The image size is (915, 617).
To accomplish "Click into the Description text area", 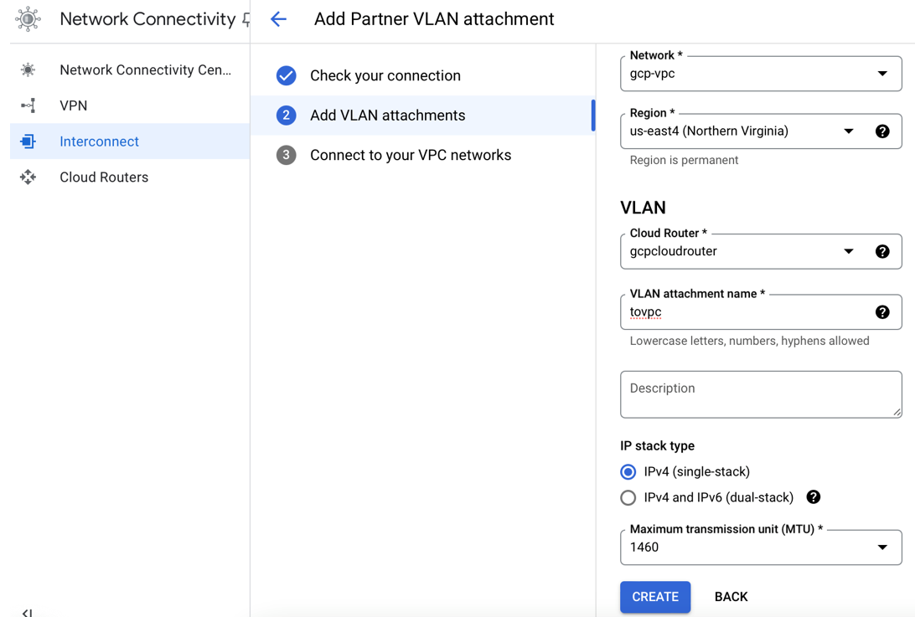I will [760, 394].
